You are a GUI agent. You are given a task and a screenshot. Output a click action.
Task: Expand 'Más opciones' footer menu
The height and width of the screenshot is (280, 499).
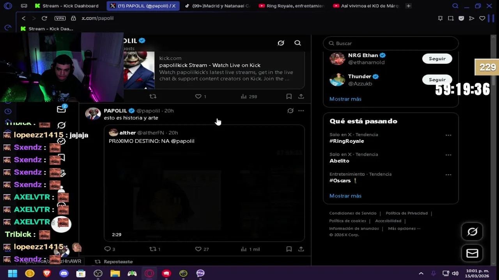pyautogui.click(x=404, y=229)
